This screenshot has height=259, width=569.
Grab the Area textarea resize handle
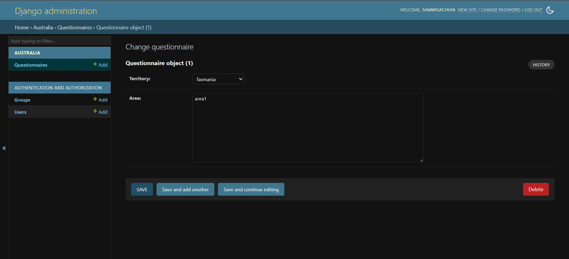pyautogui.click(x=421, y=160)
